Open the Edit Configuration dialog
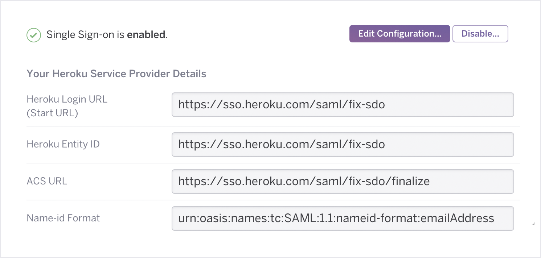The image size is (541, 258). pos(399,33)
